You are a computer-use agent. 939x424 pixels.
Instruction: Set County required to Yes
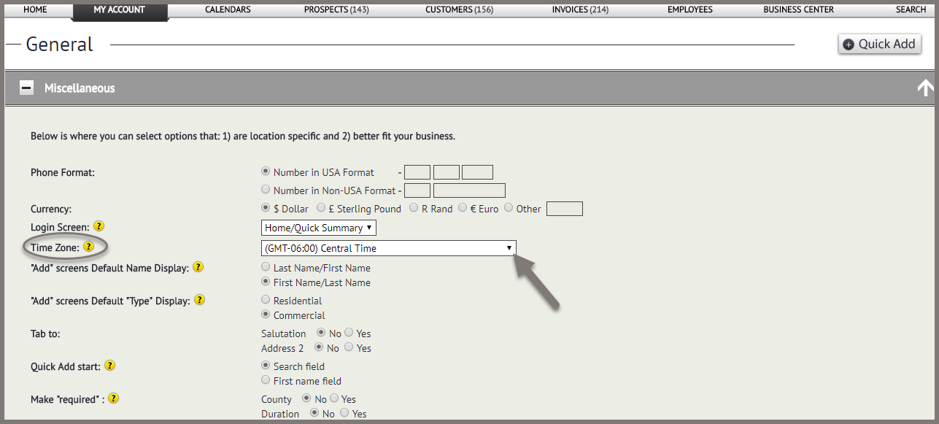pyautogui.click(x=334, y=398)
